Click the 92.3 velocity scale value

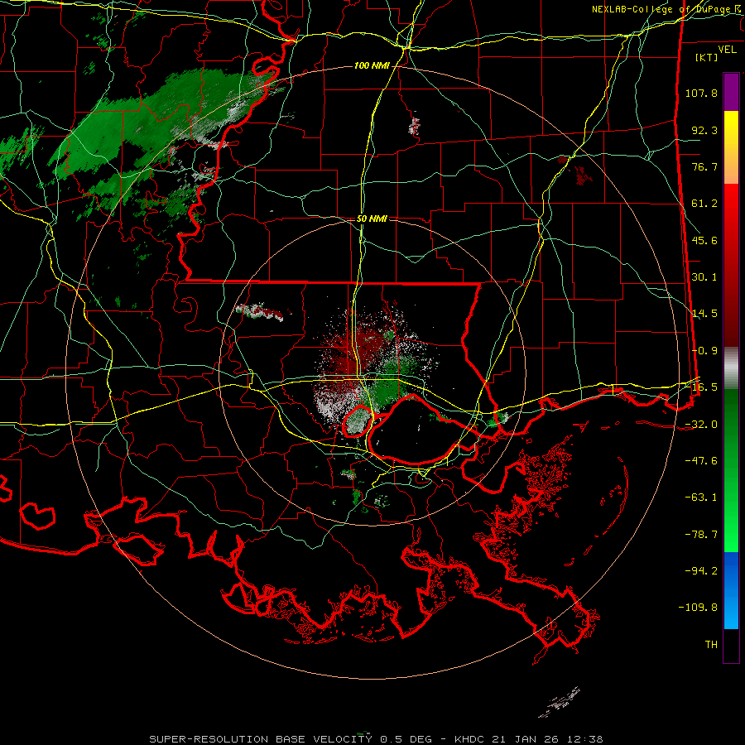click(704, 130)
